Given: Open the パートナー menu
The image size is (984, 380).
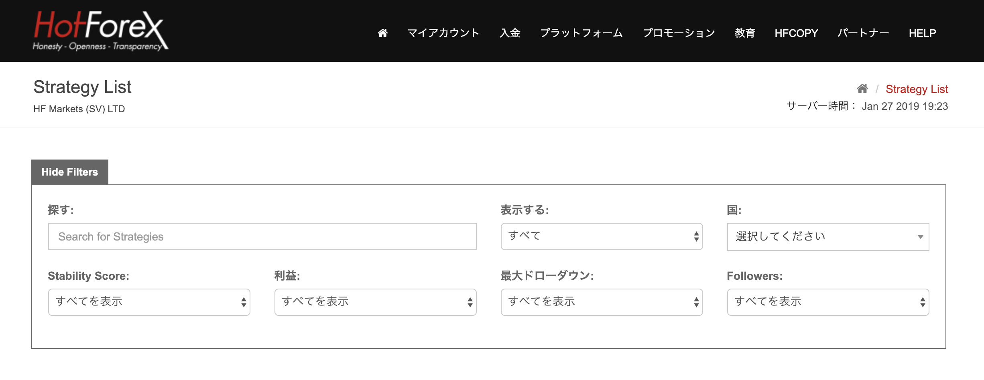Looking at the screenshot, I should tap(863, 33).
